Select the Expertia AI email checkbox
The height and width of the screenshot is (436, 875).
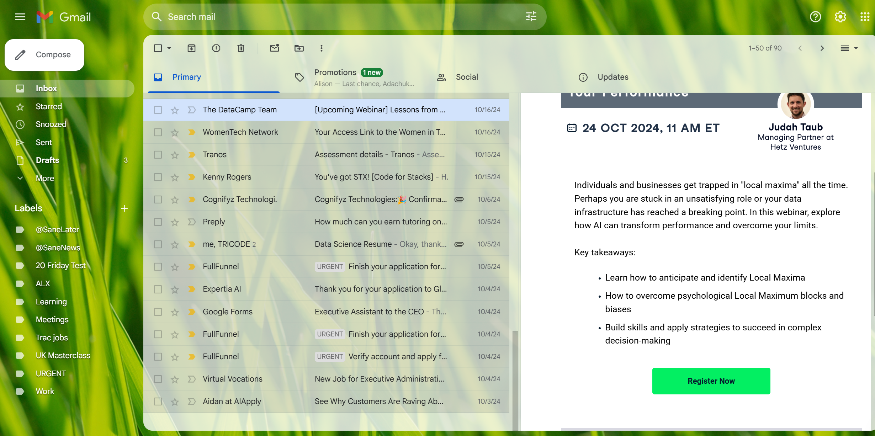coord(158,289)
